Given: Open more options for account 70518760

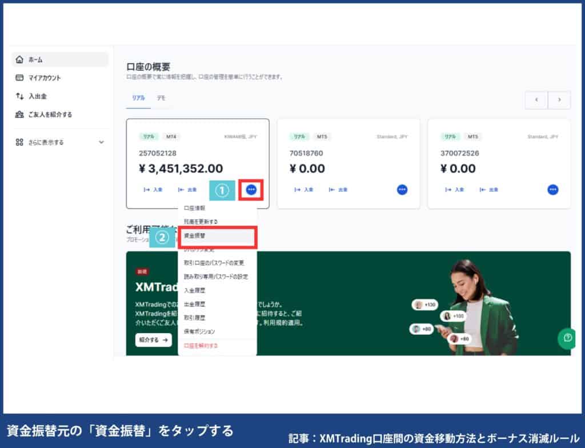Looking at the screenshot, I should point(402,190).
